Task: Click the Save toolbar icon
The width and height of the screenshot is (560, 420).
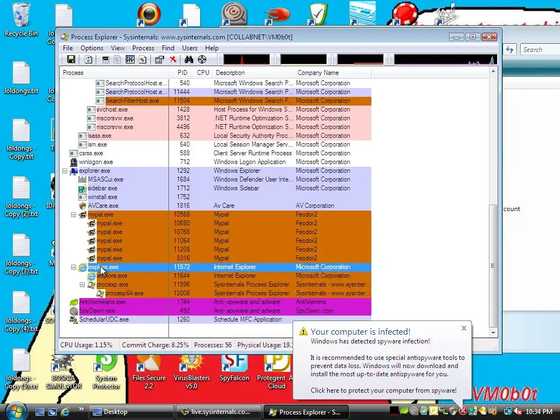Action: [71, 60]
